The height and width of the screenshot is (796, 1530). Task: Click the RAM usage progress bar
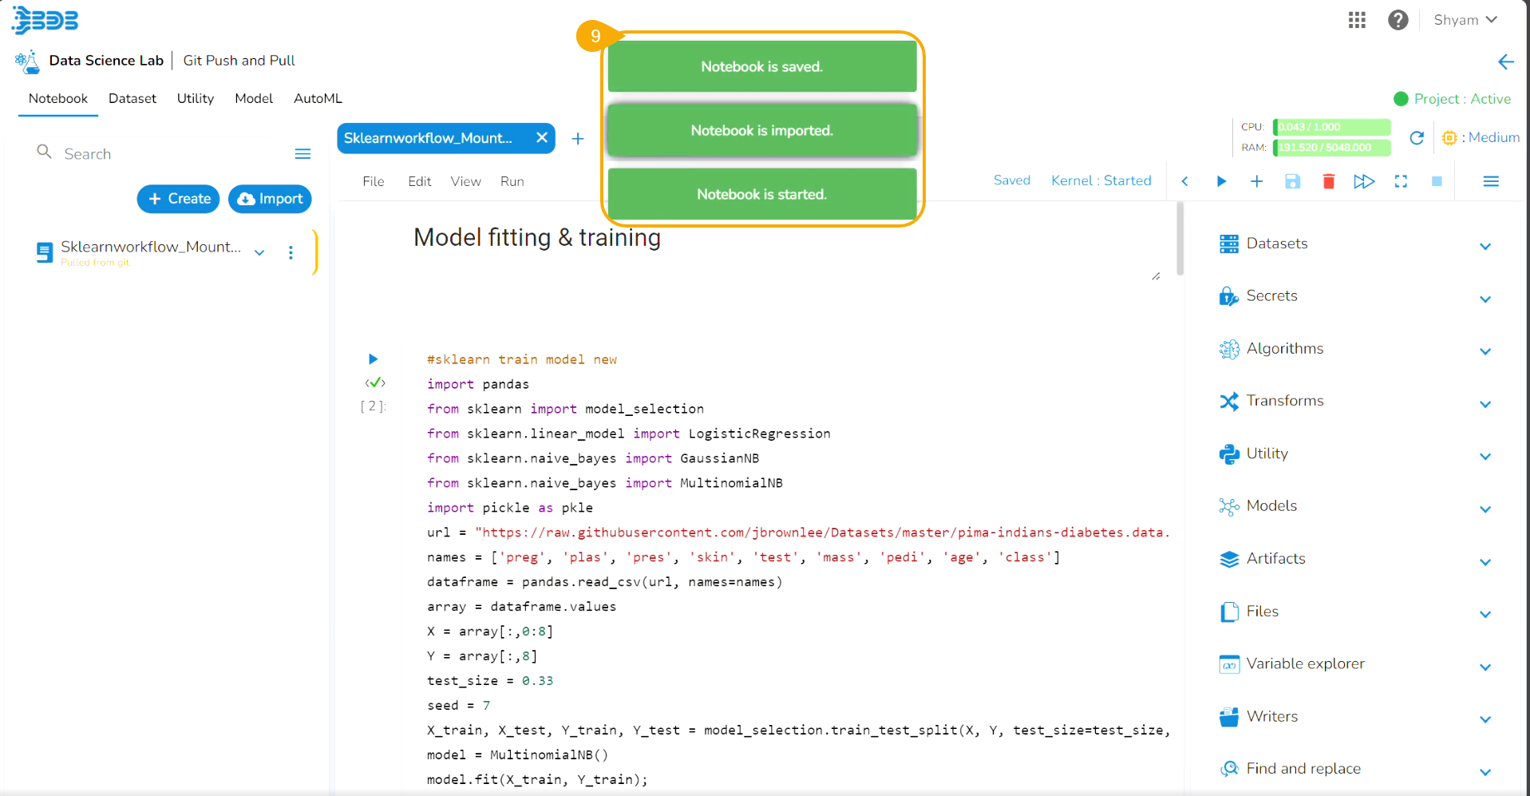1331,148
